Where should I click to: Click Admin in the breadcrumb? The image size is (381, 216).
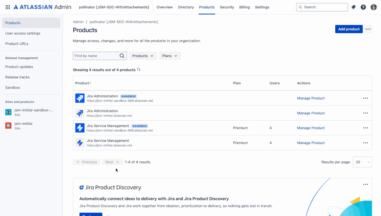(78, 22)
